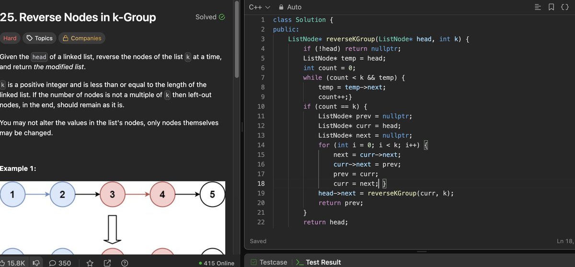Click the lock icon on Companies
Screen dimensions: 575x267
(x=66, y=38)
